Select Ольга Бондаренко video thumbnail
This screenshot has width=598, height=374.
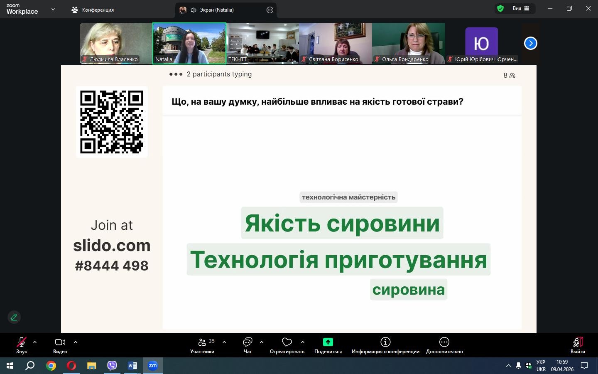(x=408, y=43)
